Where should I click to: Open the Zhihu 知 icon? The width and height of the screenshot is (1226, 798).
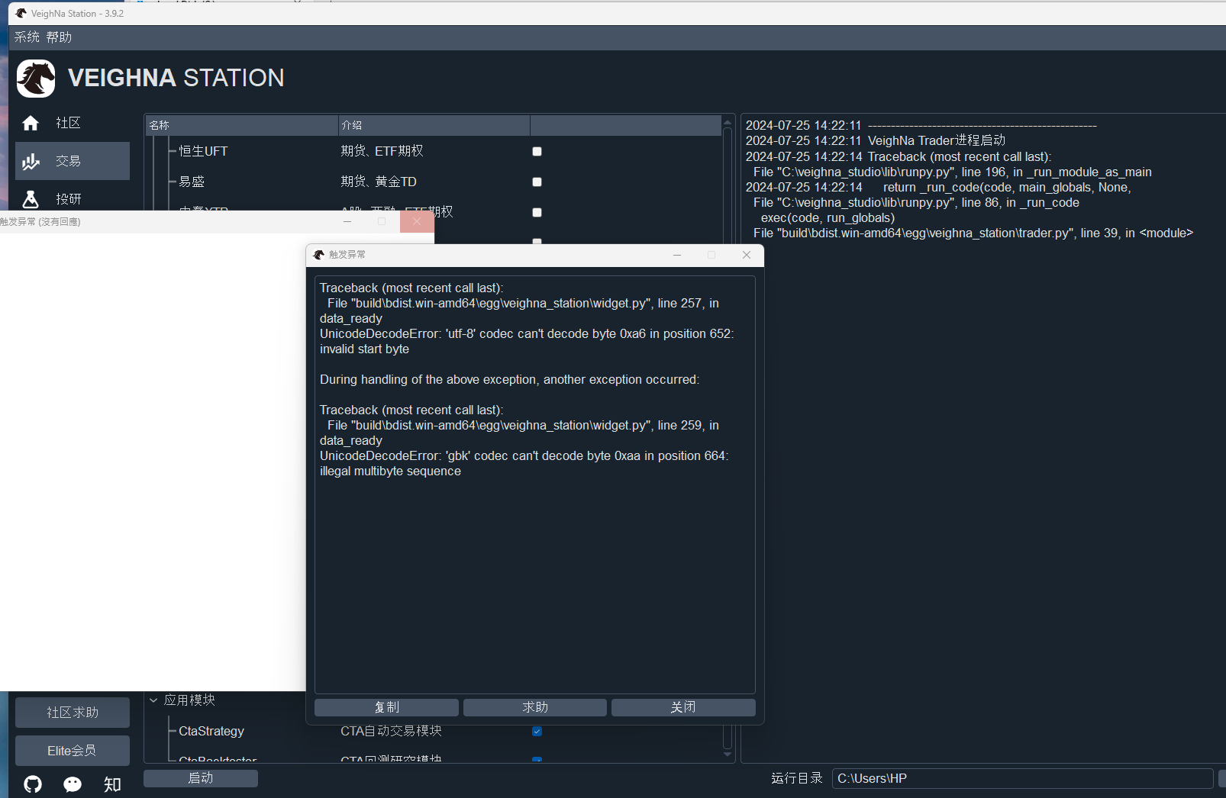pyautogui.click(x=112, y=784)
